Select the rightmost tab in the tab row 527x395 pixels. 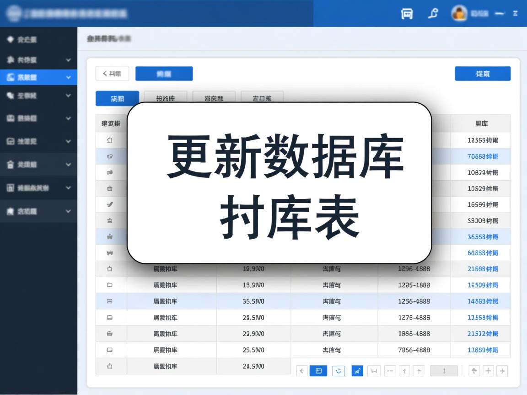point(262,98)
